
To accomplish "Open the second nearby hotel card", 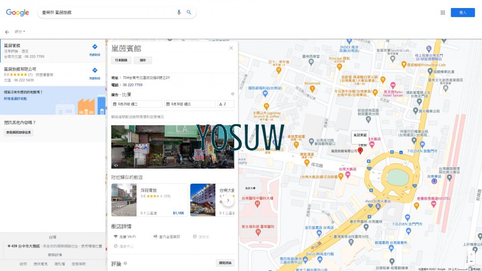I will [212, 200].
